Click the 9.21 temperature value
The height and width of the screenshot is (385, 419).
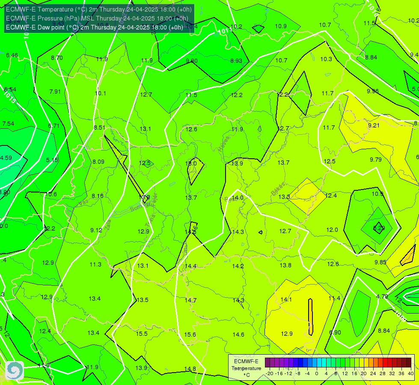tap(374, 125)
